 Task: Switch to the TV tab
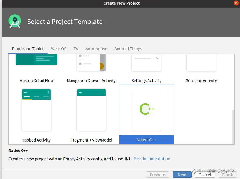pyautogui.click(x=76, y=49)
